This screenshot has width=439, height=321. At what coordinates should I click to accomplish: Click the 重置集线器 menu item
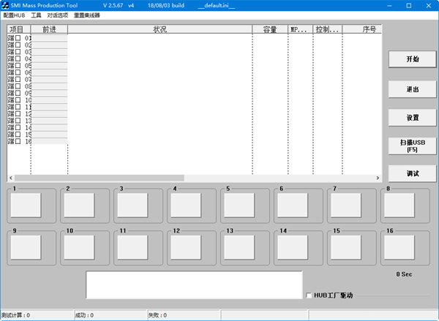tap(86, 15)
